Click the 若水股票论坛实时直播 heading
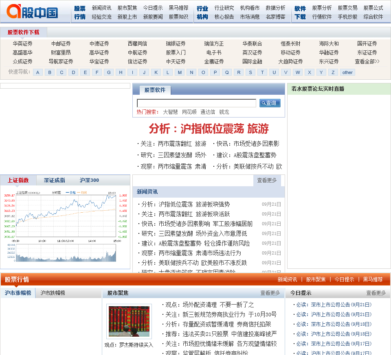Screen dimensions: 391x355 click(318, 89)
